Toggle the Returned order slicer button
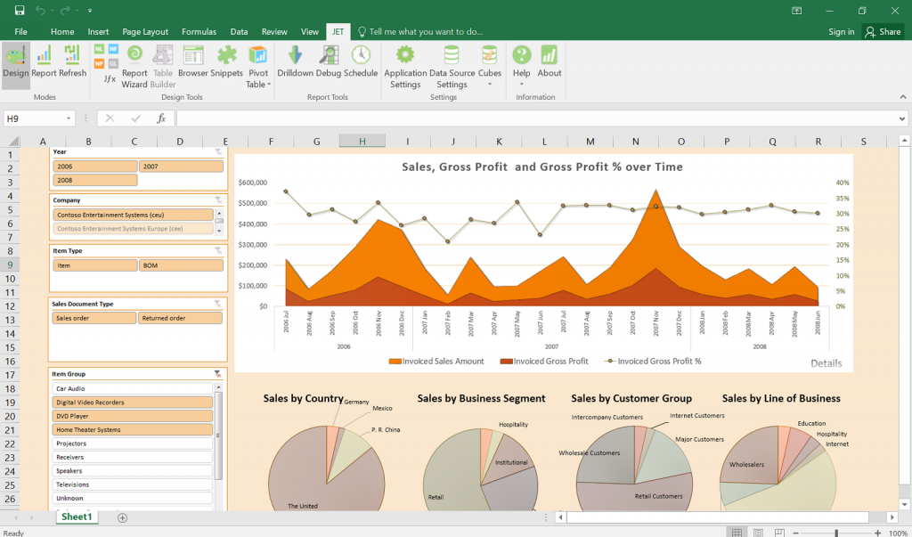The height and width of the screenshot is (537, 912). [180, 318]
